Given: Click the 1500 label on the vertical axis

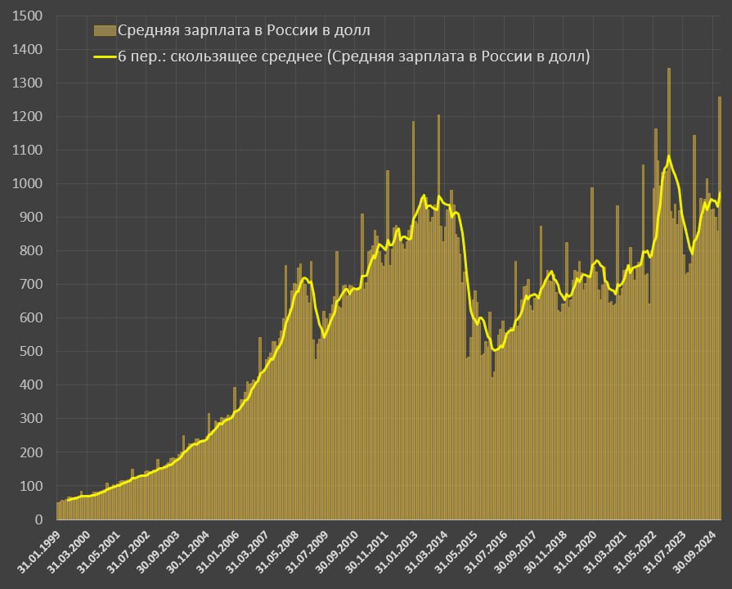Looking at the screenshot, I should [29, 16].
